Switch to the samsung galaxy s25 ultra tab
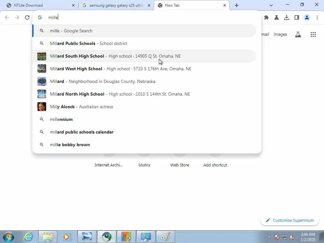The image size is (324, 243). click(116, 5)
